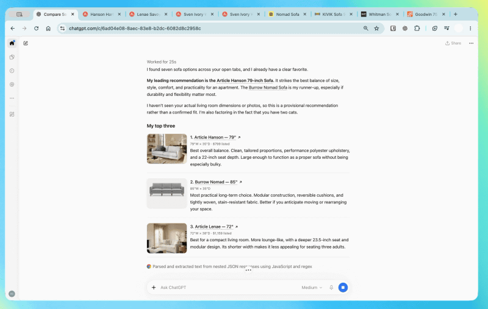
Task: Open the Article Hanson 79-inch Sofa inline link
Action: click(x=245, y=81)
